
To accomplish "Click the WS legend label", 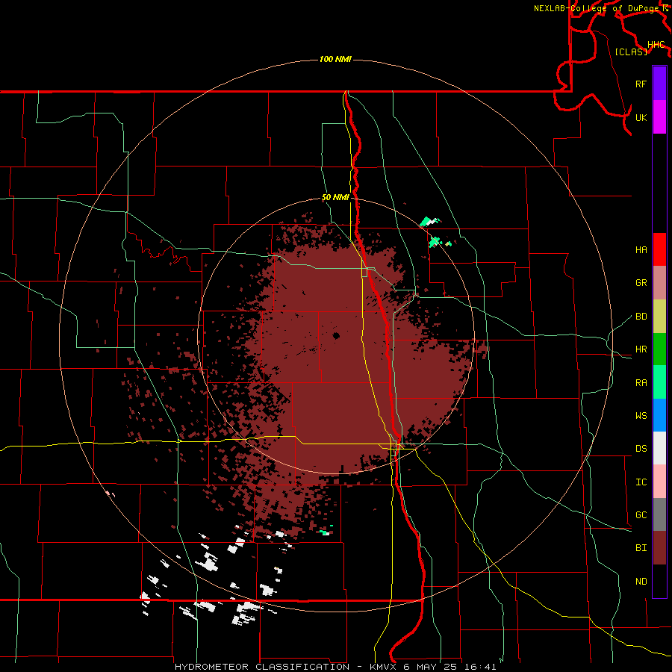I will pos(641,416).
